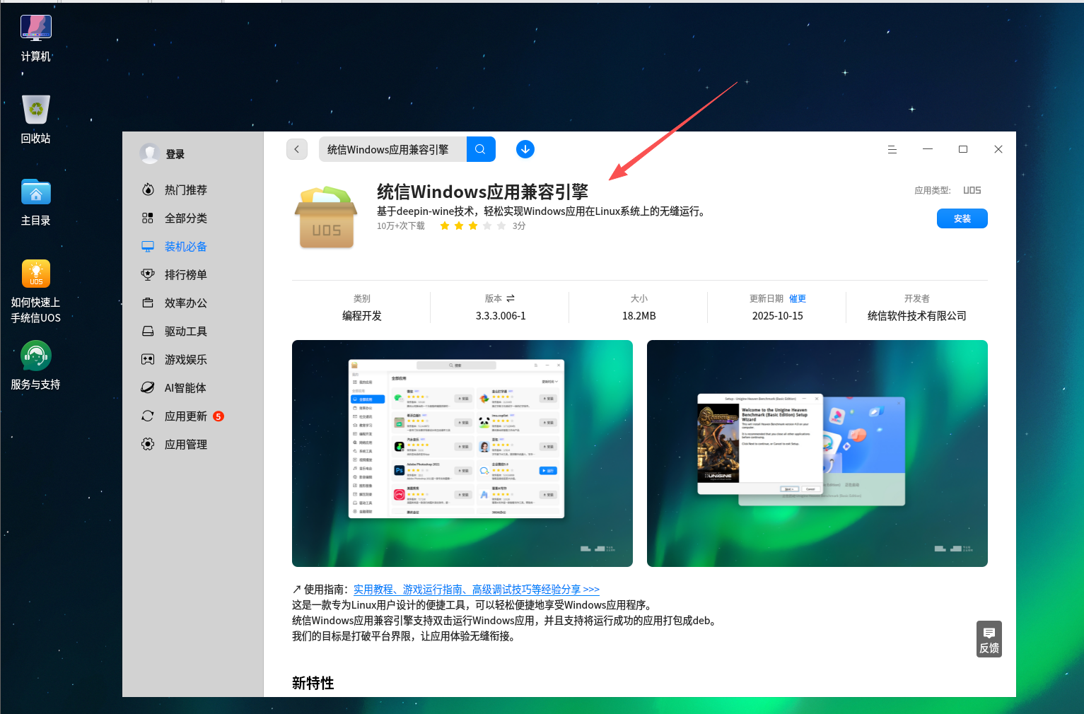The image size is (1084, 714).
Task: Open the AI智能体 section
Action: [x=186, y=387]
